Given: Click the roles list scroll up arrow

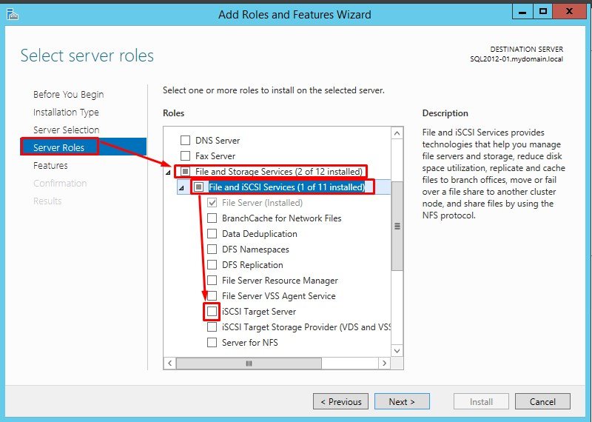Looking at the screenshot, I should [x=397, y=133].
